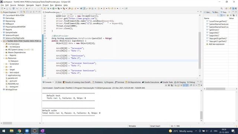Click the editor vertical scrollbar
Screen dimensions: 238x134
pyautogui.click(x=200, y=50)
